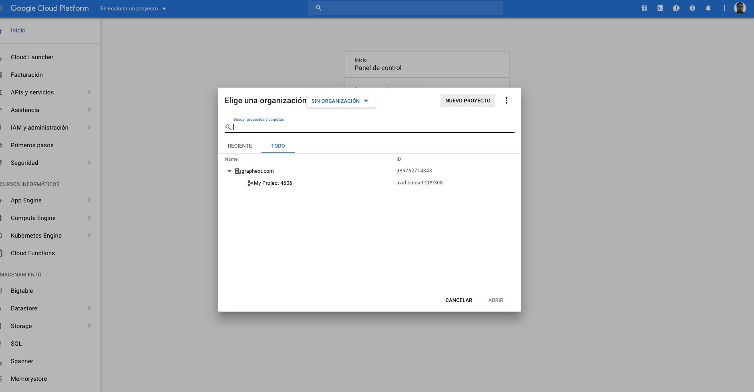The width and height of the screenshot is (754, 392).
Task: Click the top bar search magnifier icon
Action: point(319,8)
